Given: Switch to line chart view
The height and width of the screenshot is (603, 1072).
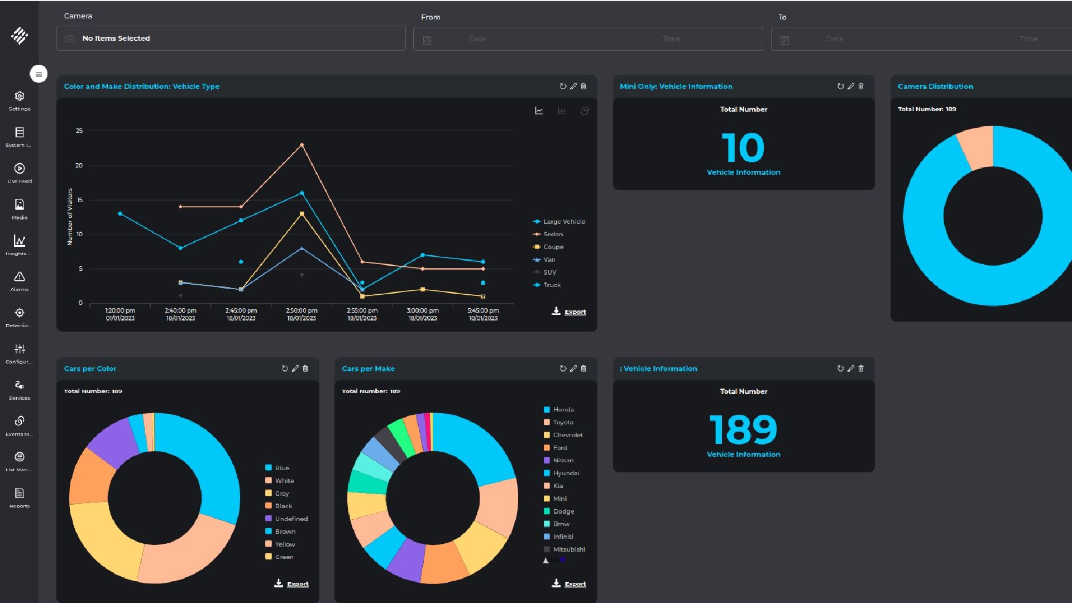Looking at the screenshot, I should (539, 111).
